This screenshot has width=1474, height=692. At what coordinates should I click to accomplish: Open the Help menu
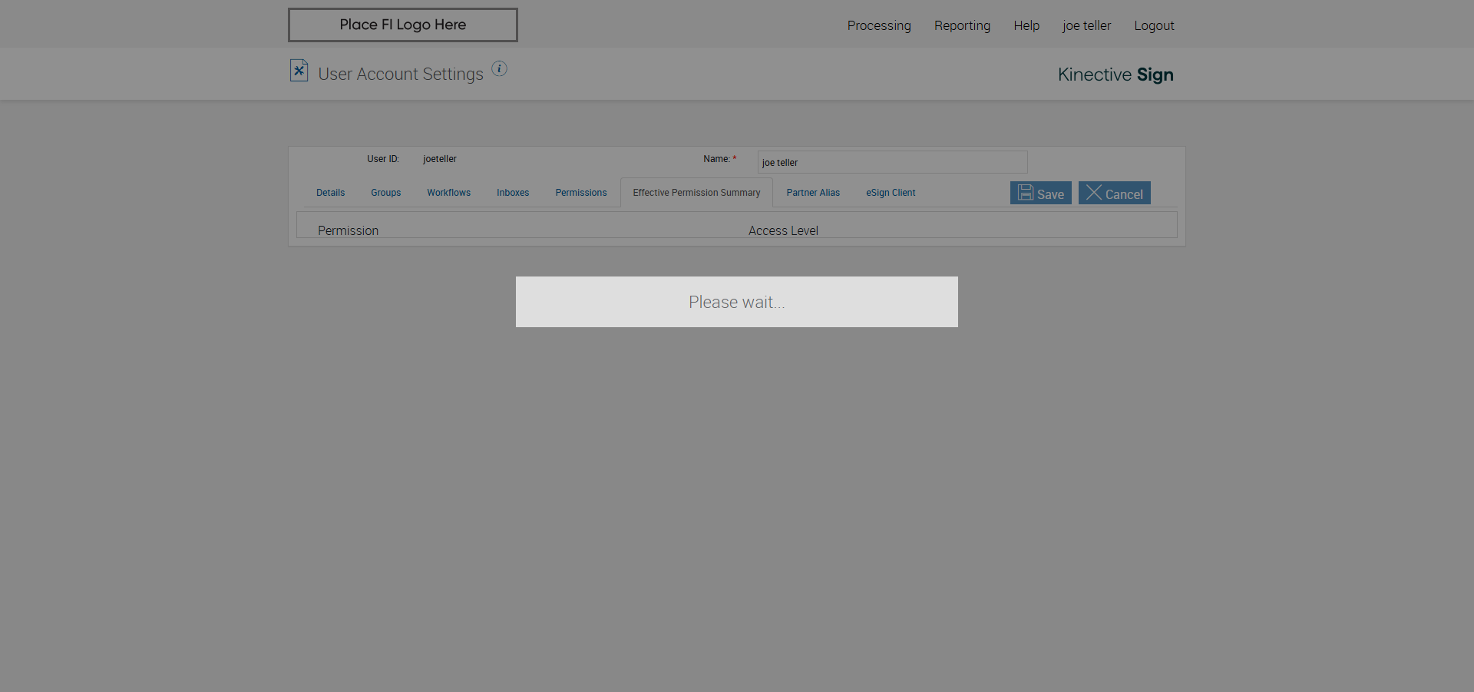point(1026,25)
